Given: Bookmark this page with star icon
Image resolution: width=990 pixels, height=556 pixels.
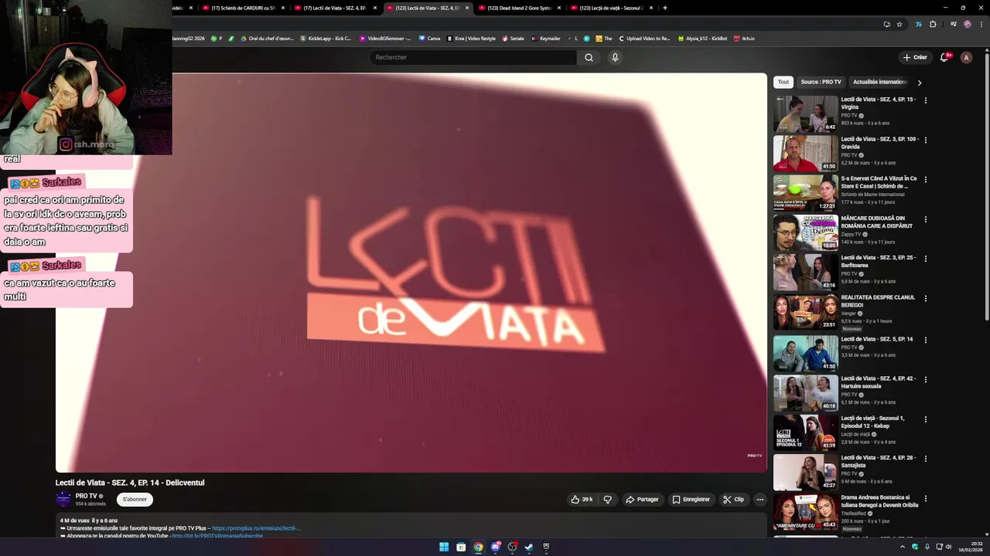Looking at the screenshot, I should coord(900,24).
